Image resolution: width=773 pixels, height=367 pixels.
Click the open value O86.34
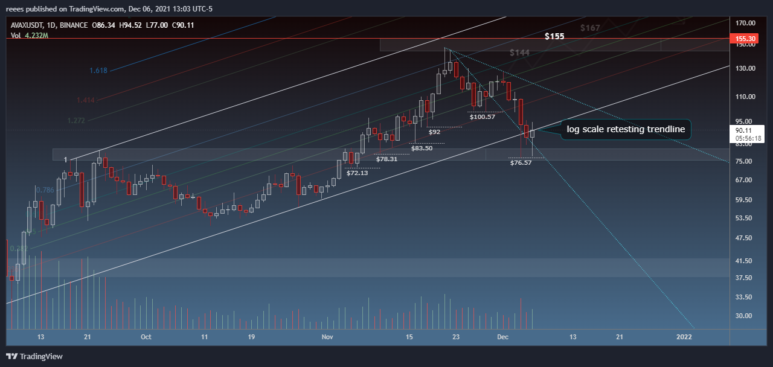104,25
